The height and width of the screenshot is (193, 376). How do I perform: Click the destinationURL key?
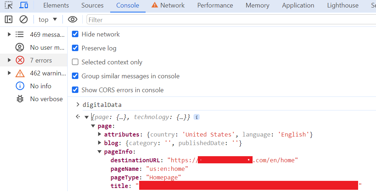(135, 160)
